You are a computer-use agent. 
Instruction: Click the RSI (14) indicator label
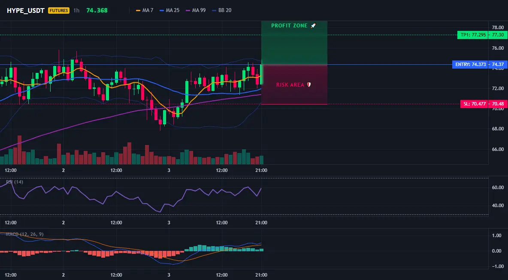pos(15,182)
